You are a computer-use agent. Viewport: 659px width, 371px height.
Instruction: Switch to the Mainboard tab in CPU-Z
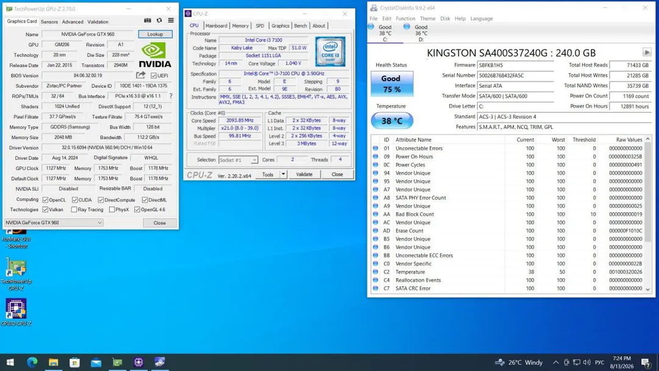[216, 26]
